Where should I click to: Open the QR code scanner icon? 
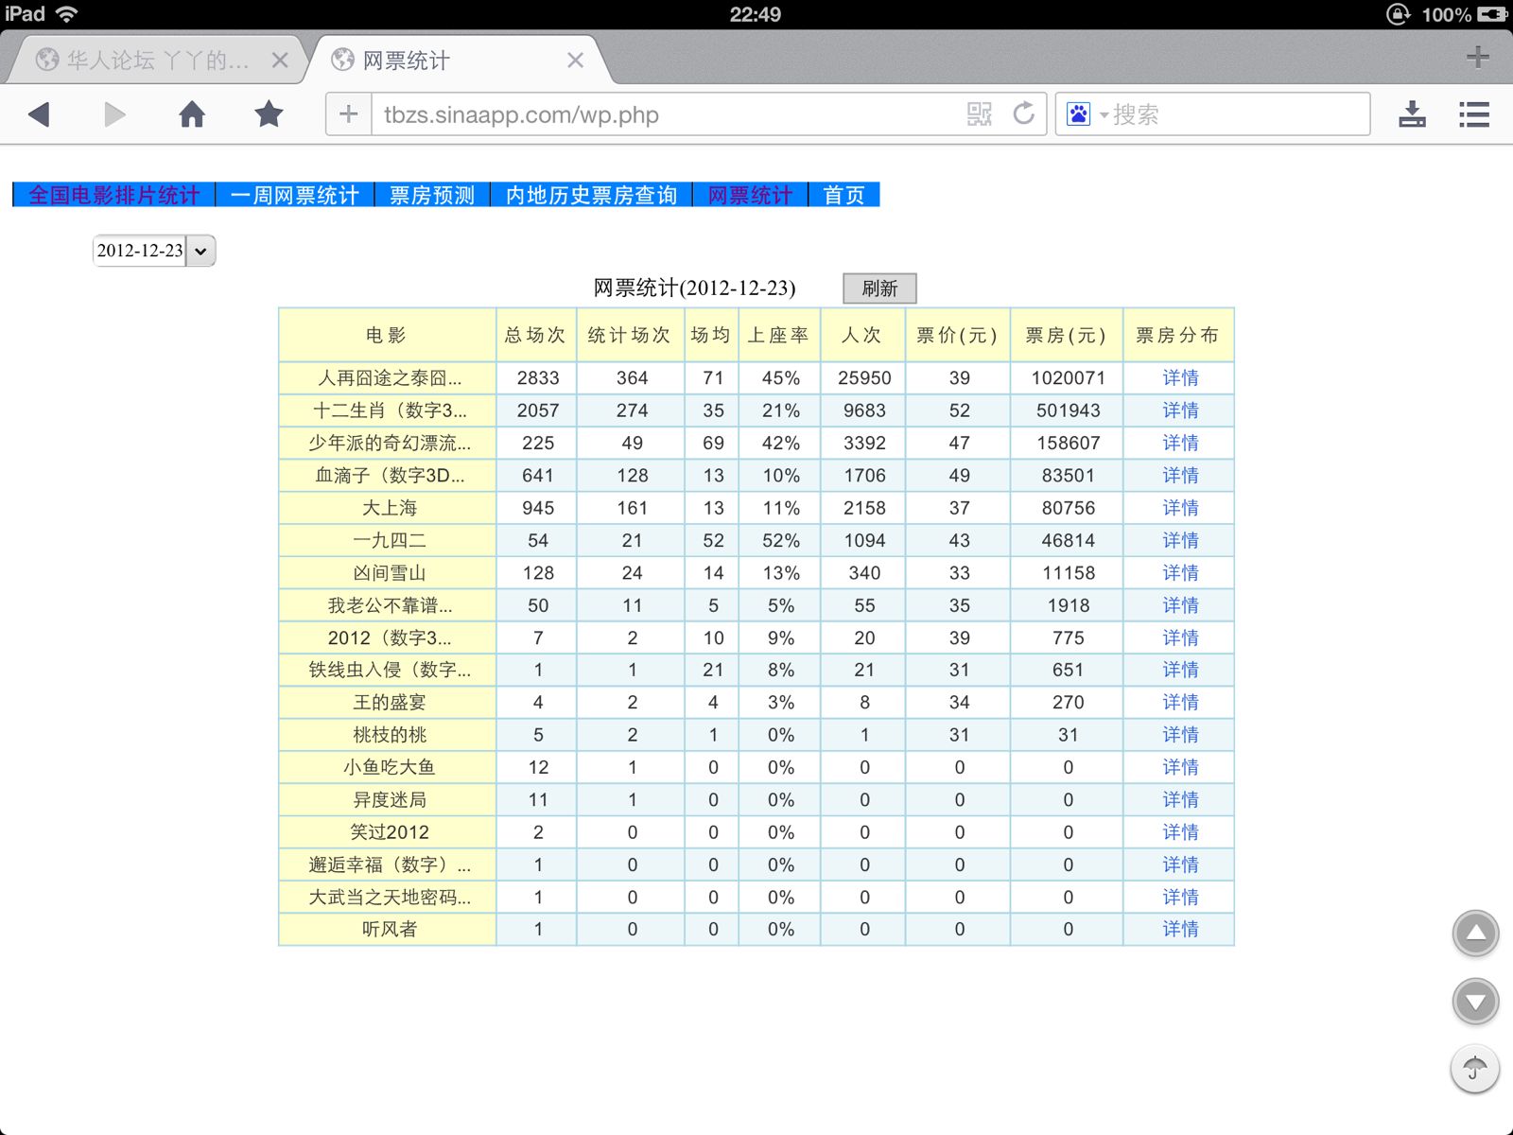click(x=980, y=114)
